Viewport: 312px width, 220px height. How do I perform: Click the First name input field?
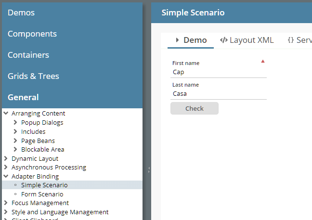pyautogui.click(x=218, y=72)
